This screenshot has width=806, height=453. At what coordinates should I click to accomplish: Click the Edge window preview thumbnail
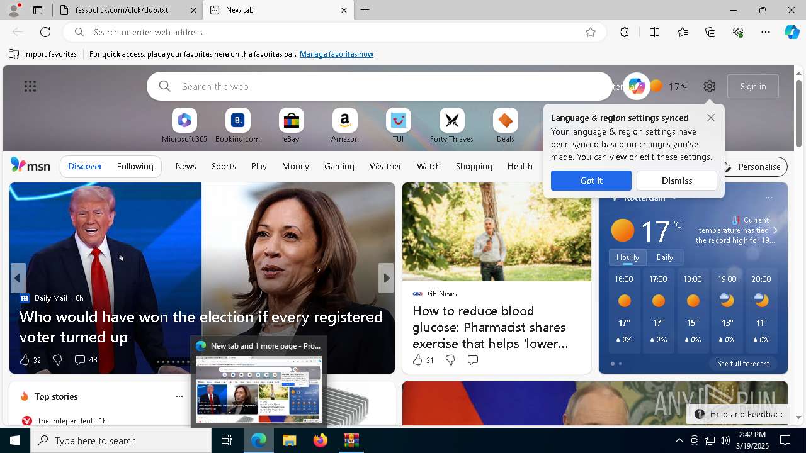click(259, 389)
